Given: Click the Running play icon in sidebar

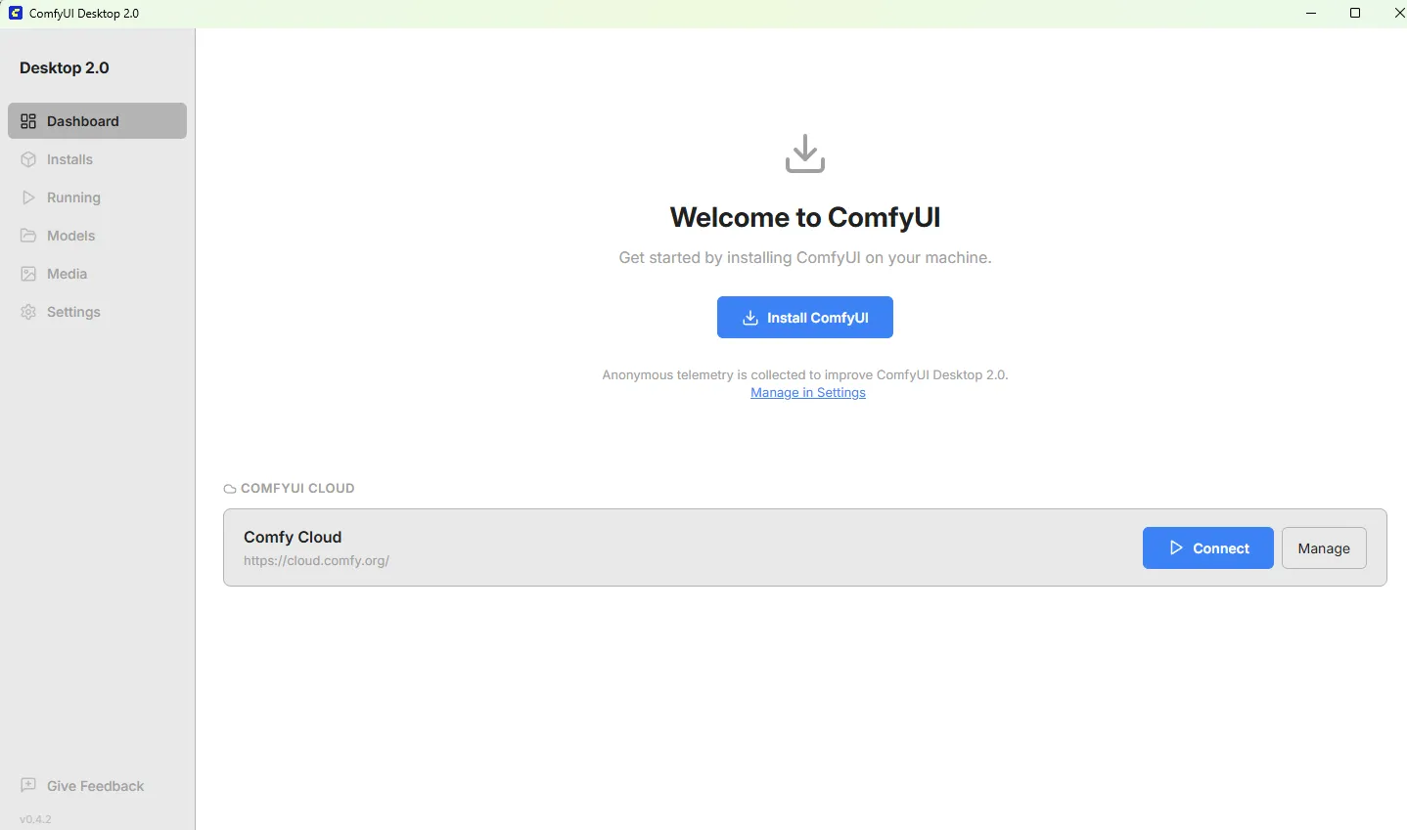Looking at the screenshot, I should click(x=28, y=197).
